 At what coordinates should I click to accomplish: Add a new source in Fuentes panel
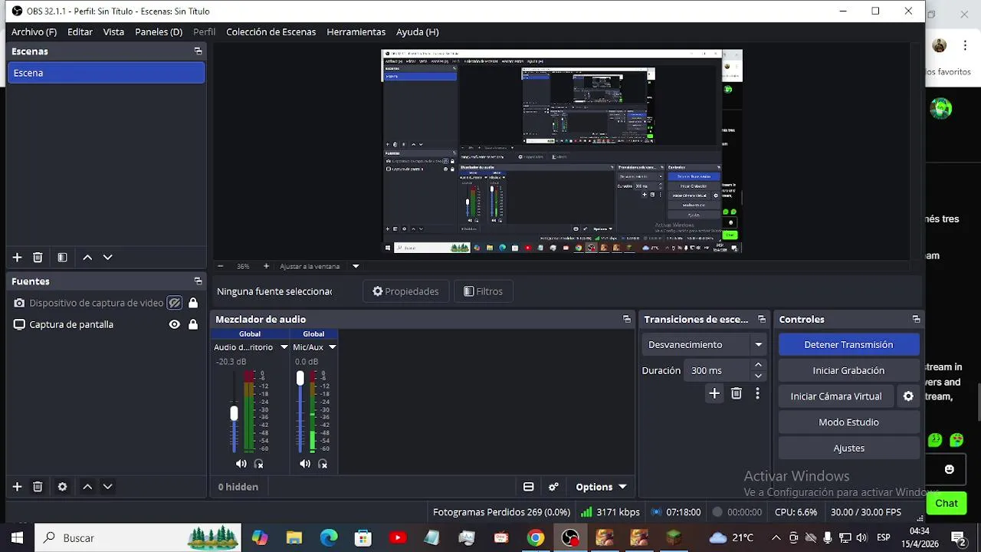coord(17,487)
